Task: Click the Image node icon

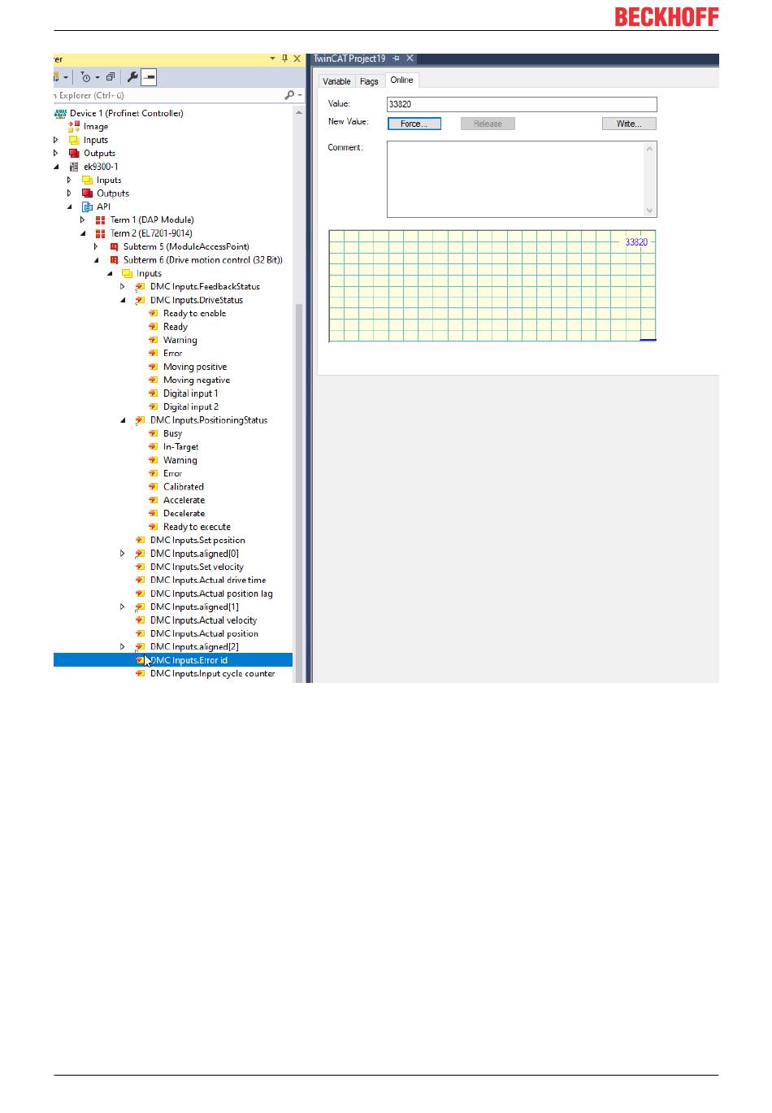Action: pyautogui.click(x=74, y=126)
